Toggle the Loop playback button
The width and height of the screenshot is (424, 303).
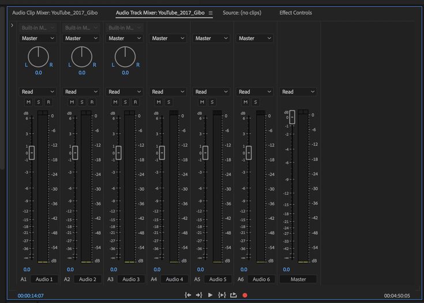click(234, 295)
